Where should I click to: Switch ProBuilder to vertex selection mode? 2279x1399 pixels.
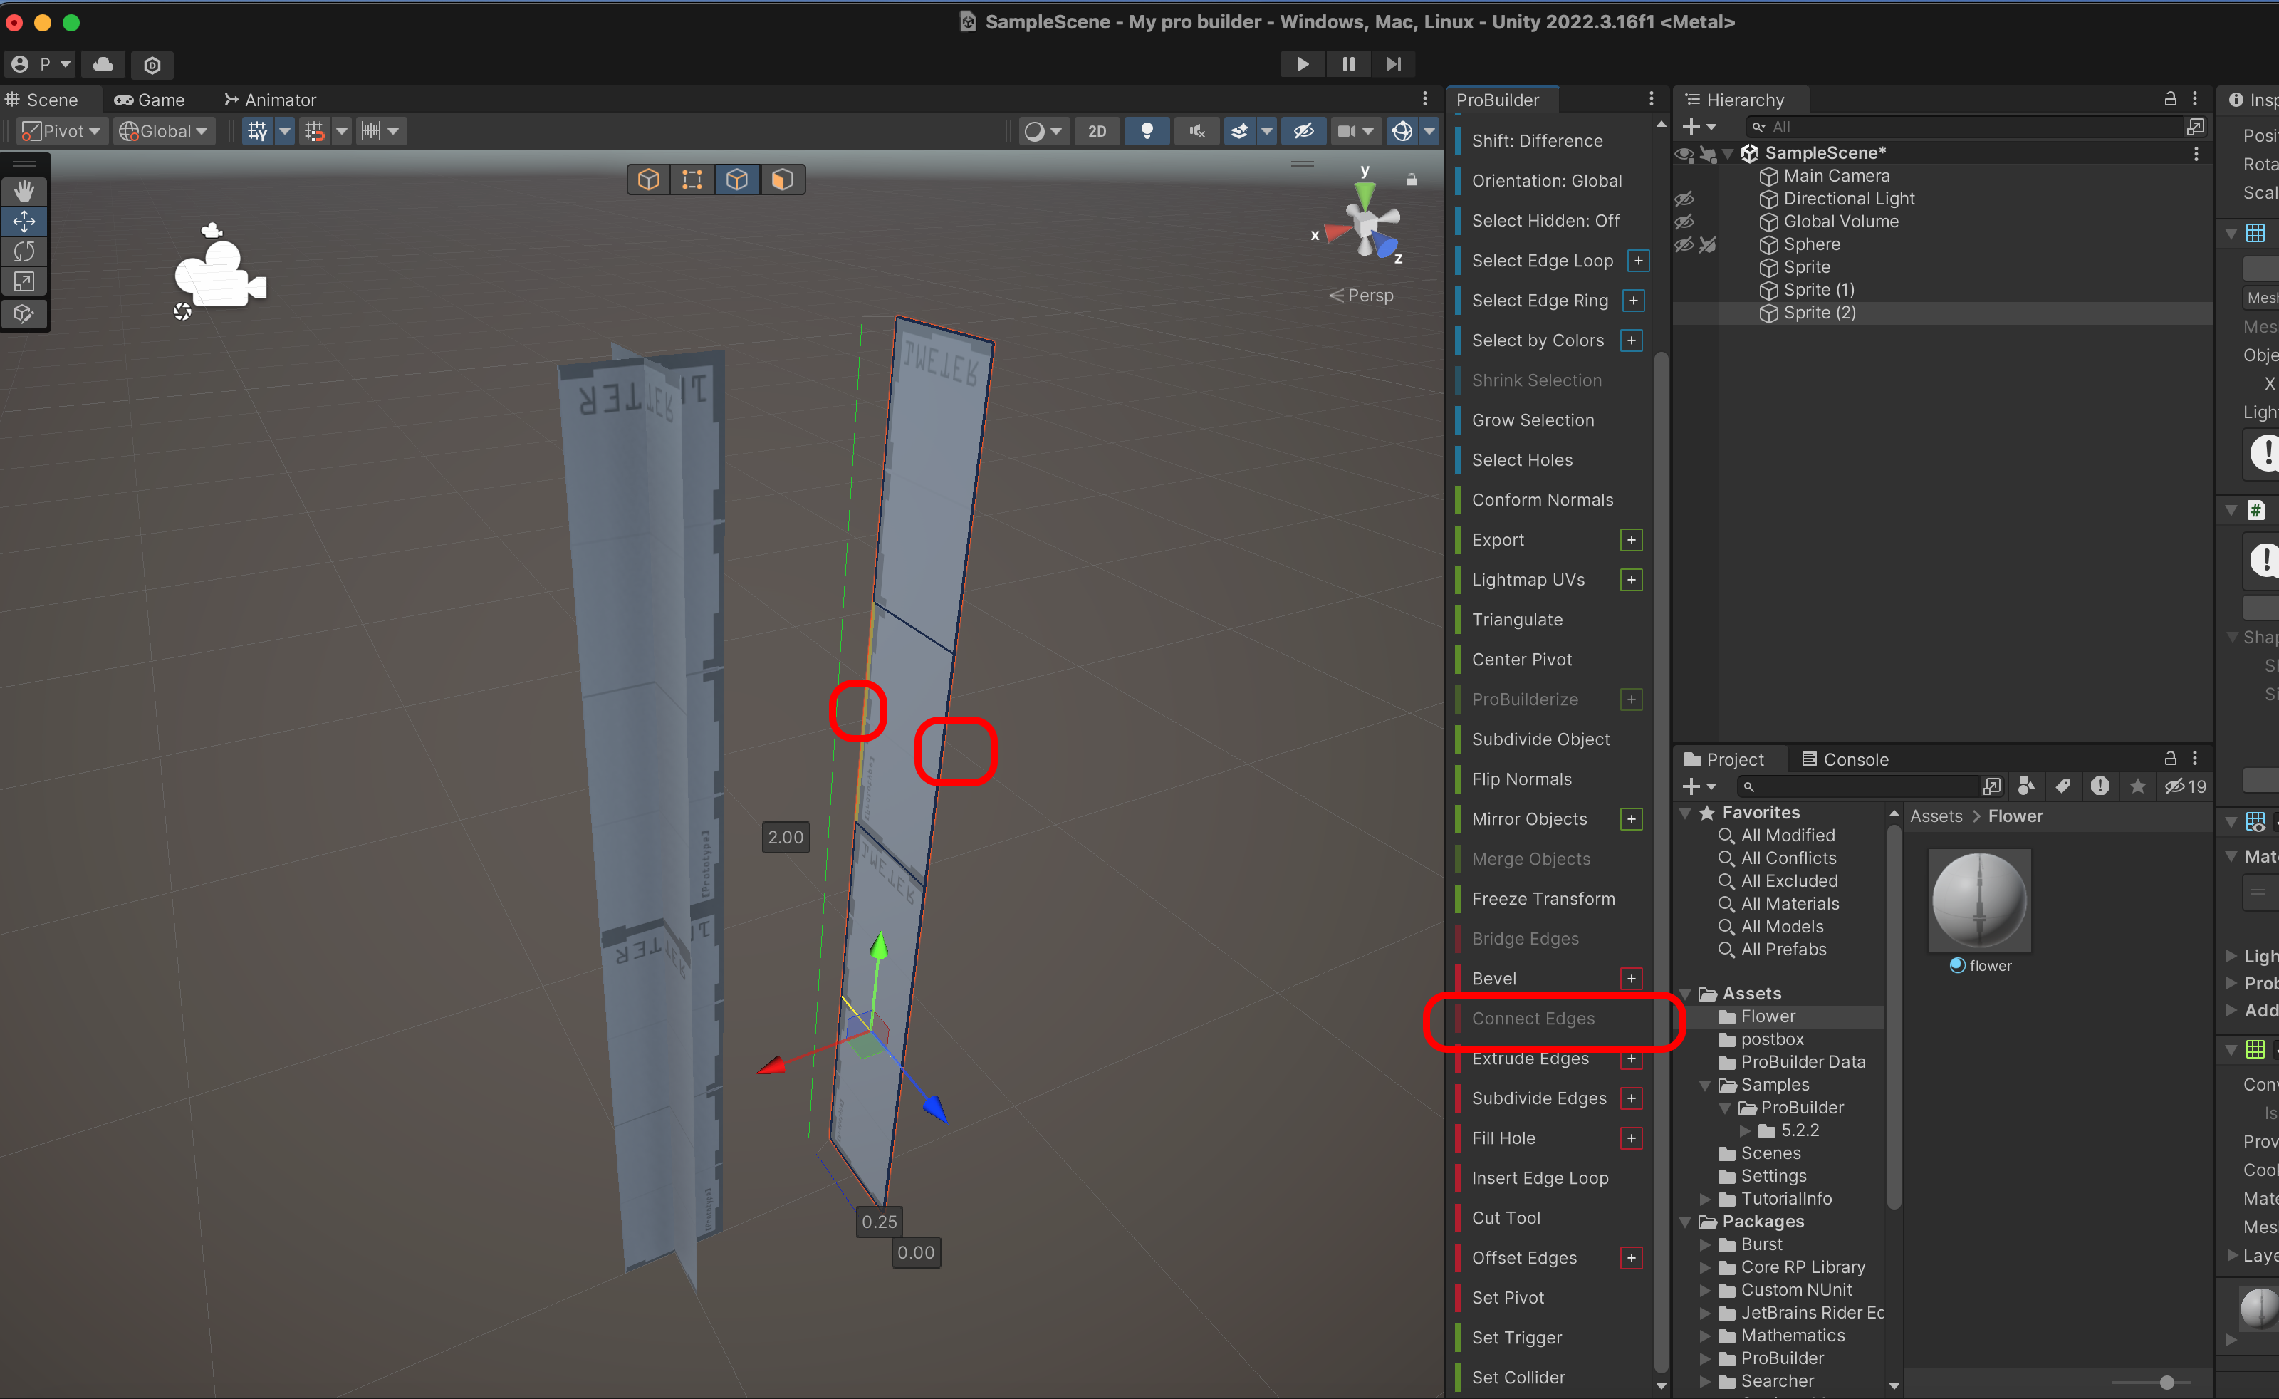(x=692, y=180)
